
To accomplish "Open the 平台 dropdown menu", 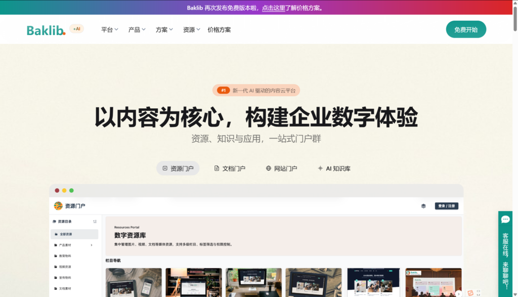I will click(x=109, y=30).
